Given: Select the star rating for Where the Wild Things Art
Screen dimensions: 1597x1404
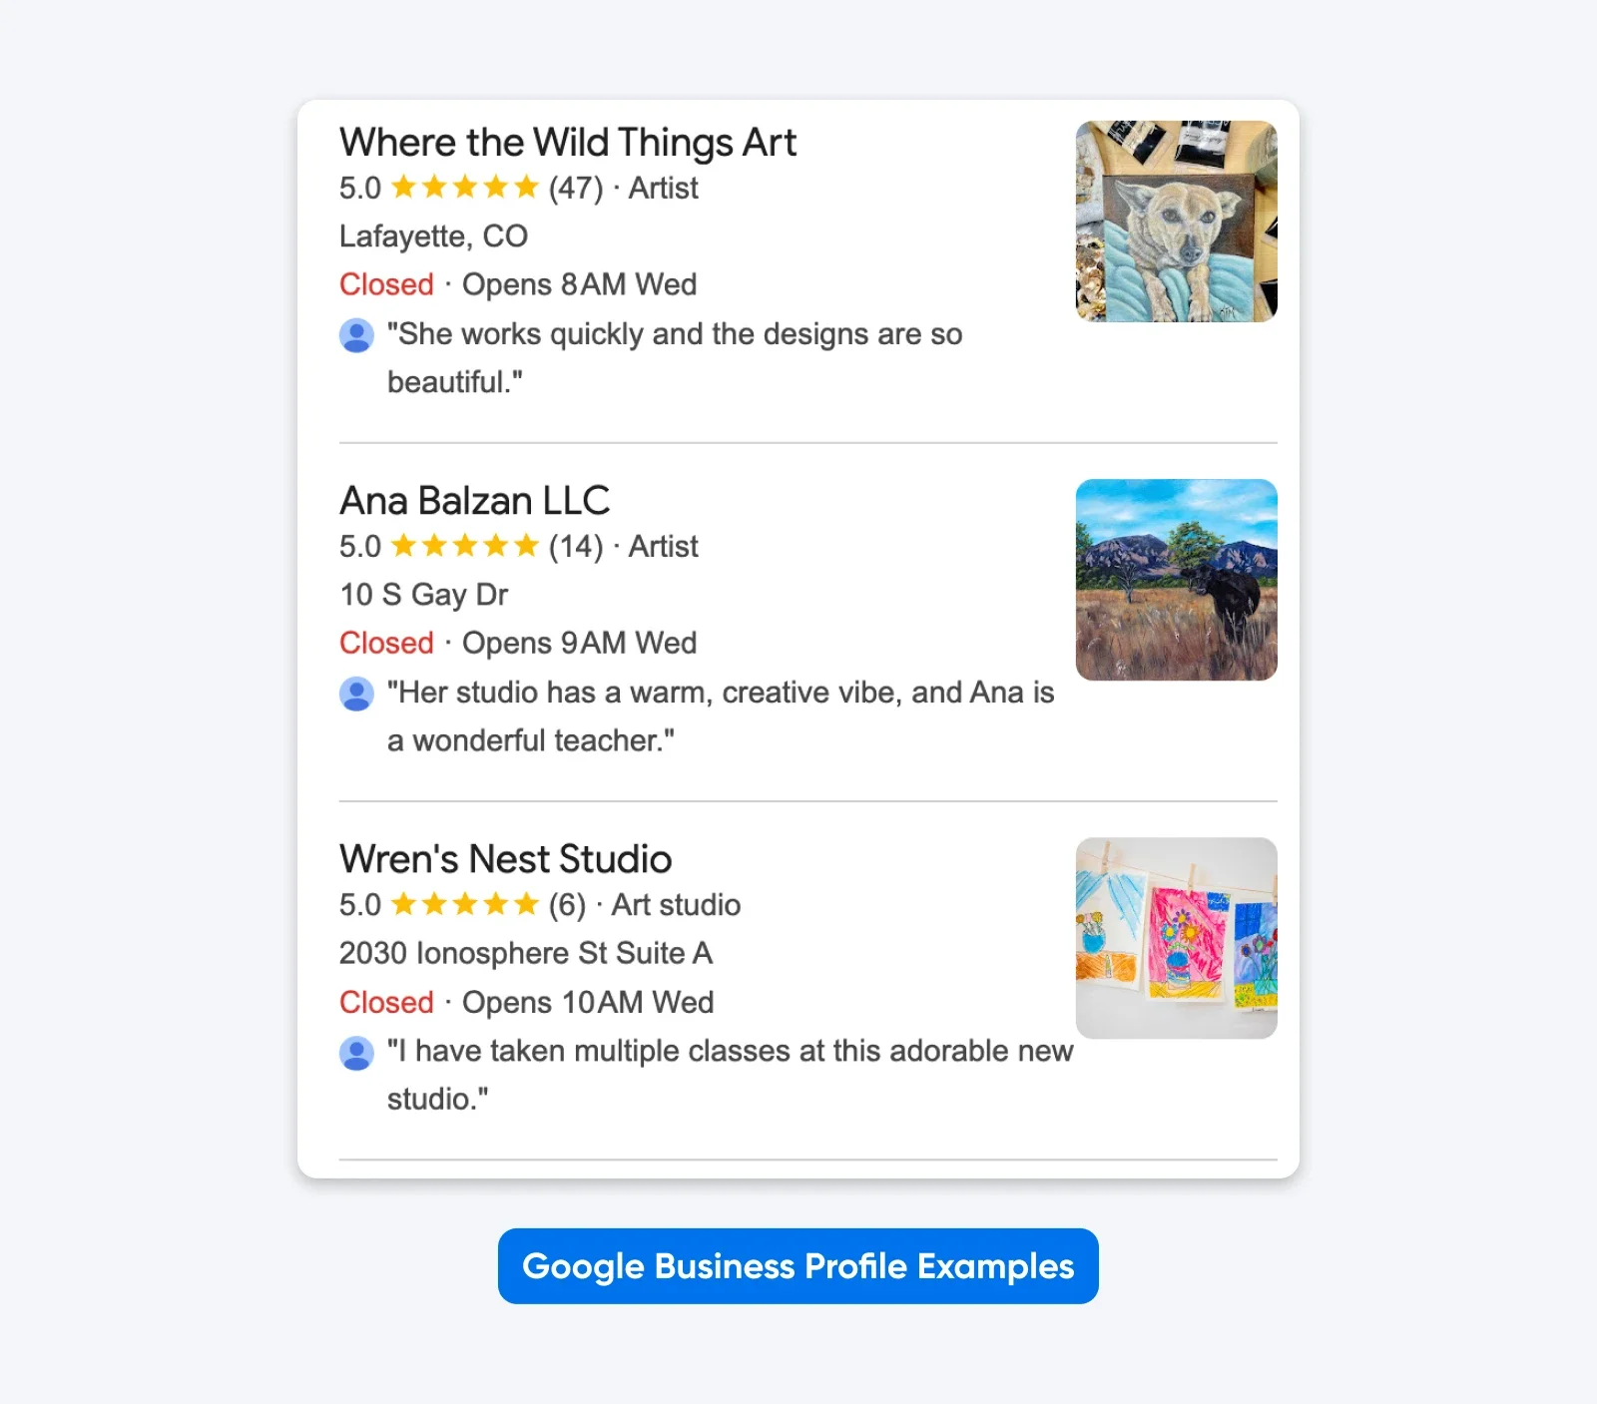Looking at the screenshot, I should pyautogui.click(x=464, y=188).
